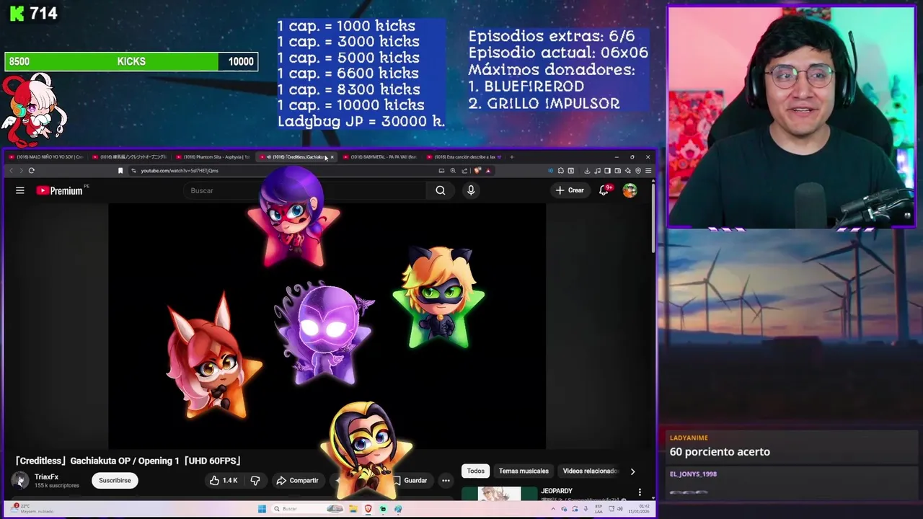Open the Crear create dropdown button

(x=569, y=190)
